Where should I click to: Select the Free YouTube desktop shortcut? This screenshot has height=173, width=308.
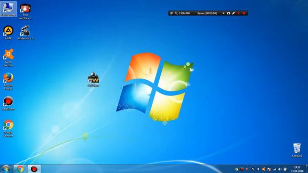click(25, 12)
